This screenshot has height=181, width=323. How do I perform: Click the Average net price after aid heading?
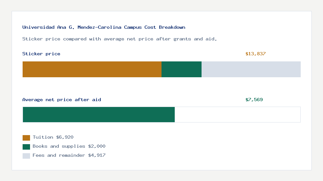coord(62,100)
